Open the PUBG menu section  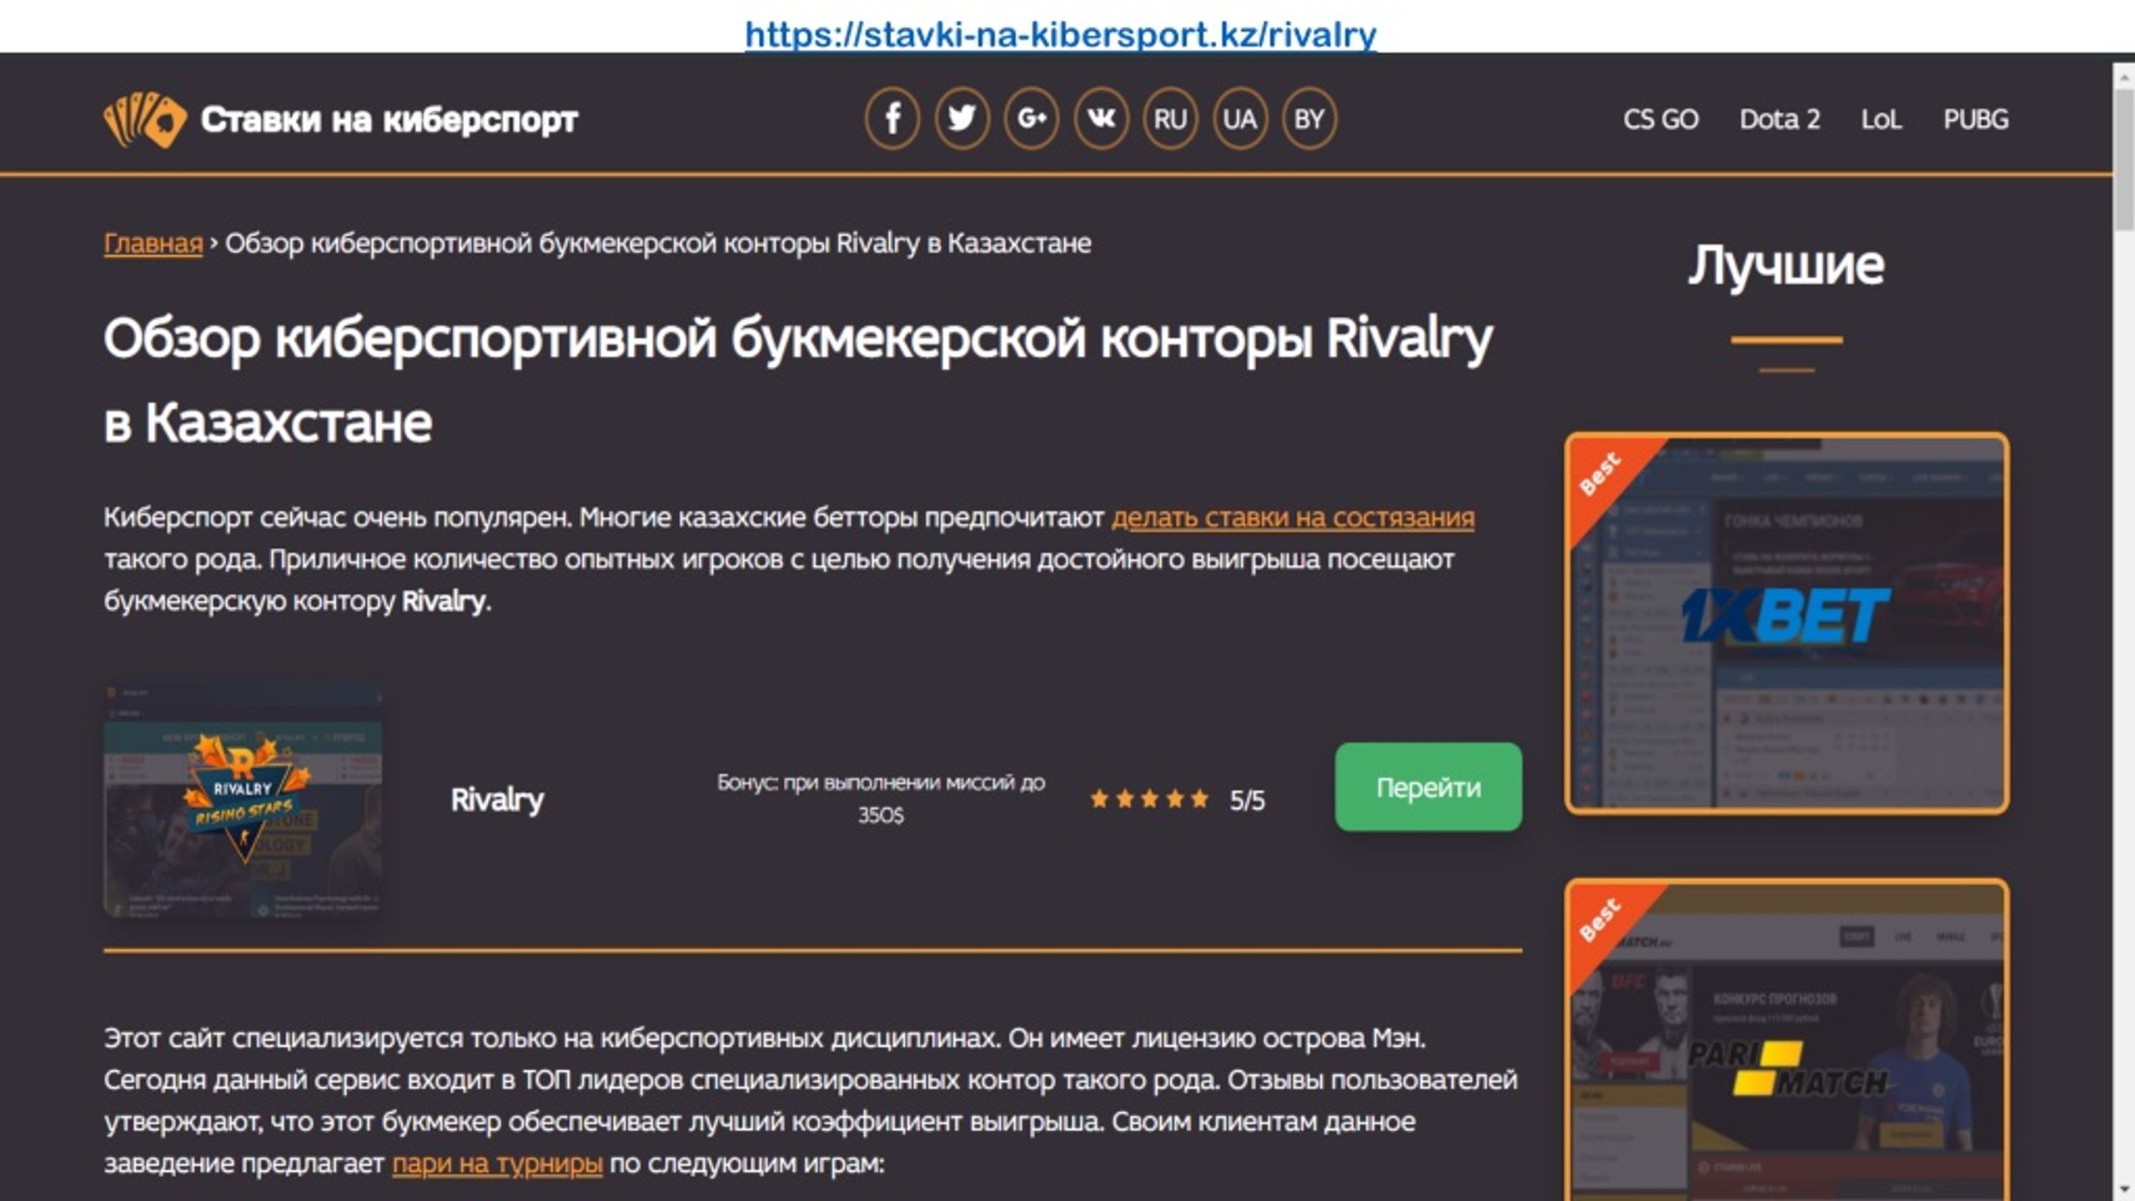coord(1976,119)
